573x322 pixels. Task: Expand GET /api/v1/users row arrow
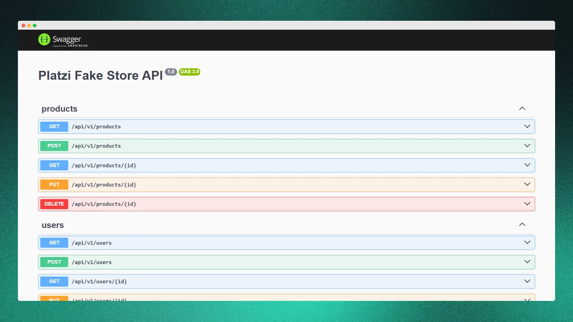tap(527, 243)
